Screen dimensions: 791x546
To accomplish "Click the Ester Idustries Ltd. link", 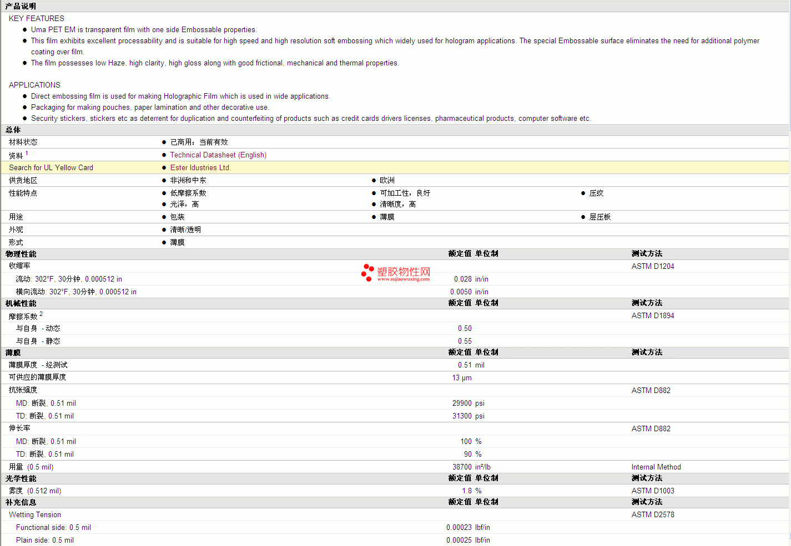I will [x=200, y=168].
